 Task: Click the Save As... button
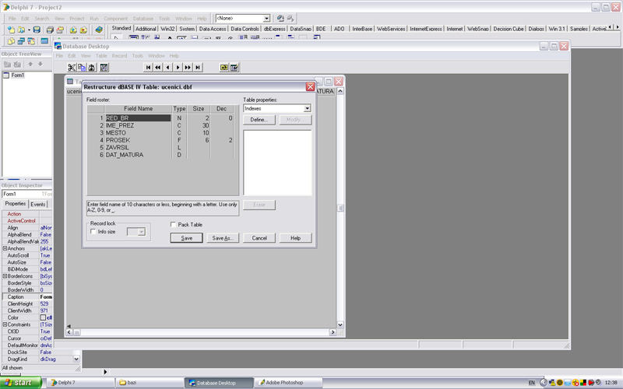click(x=223, y=238)
